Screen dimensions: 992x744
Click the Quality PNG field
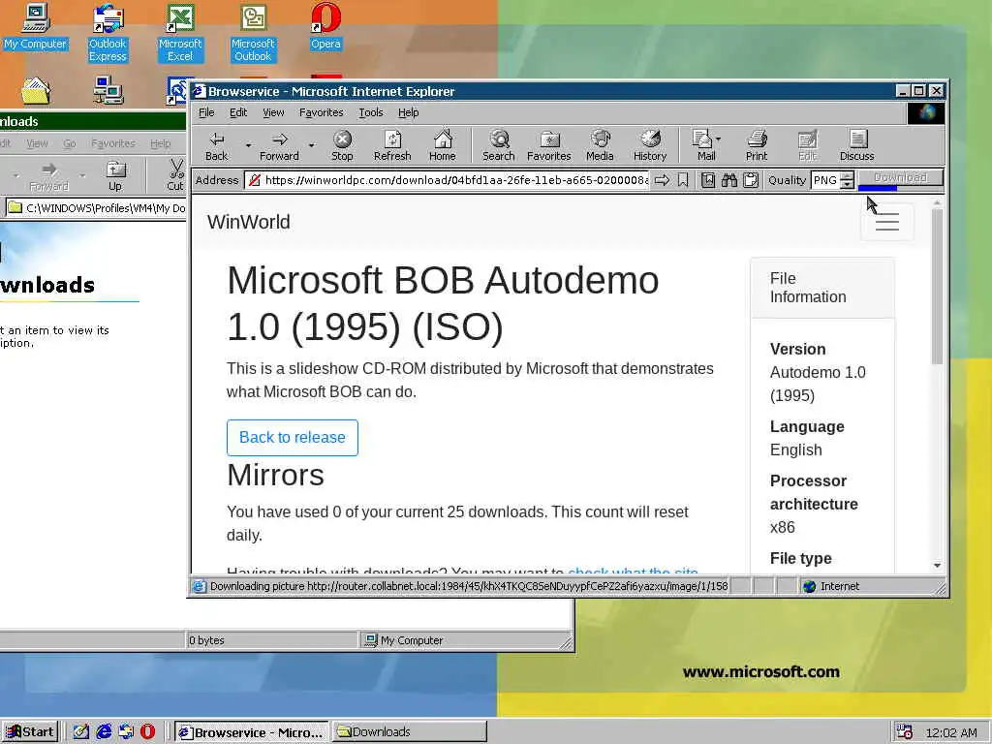(825, 180)
